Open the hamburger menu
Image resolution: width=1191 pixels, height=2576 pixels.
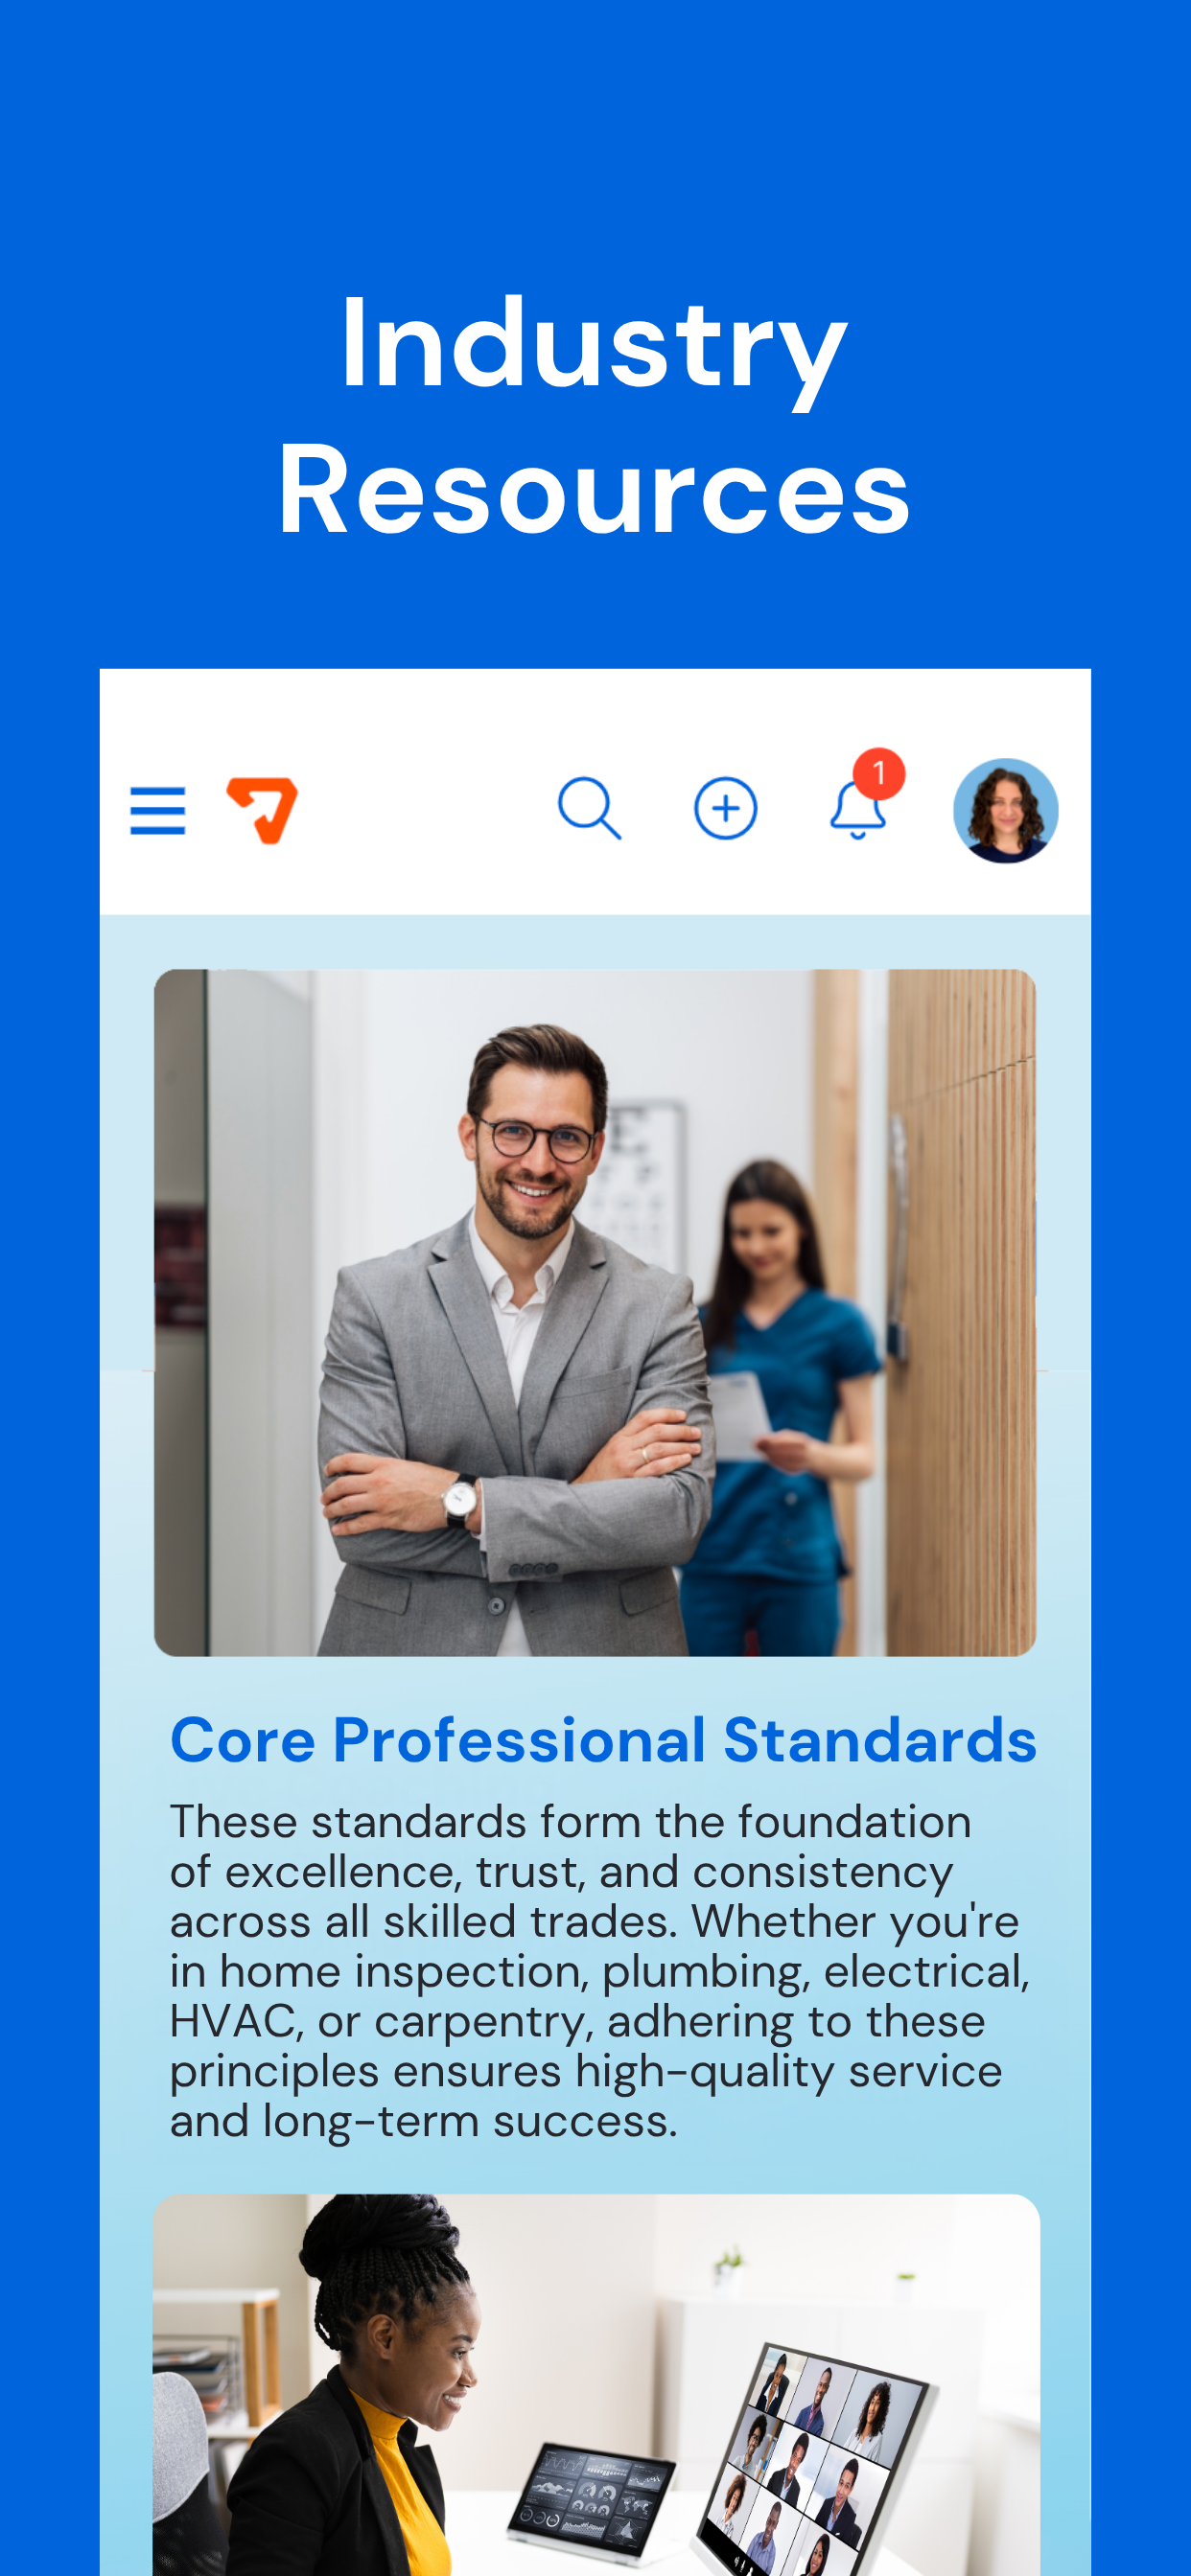coord(157,810)
